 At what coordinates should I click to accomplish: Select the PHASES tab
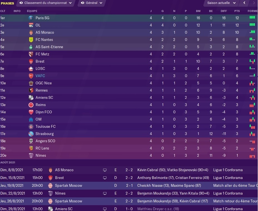(x=8, y=3)
